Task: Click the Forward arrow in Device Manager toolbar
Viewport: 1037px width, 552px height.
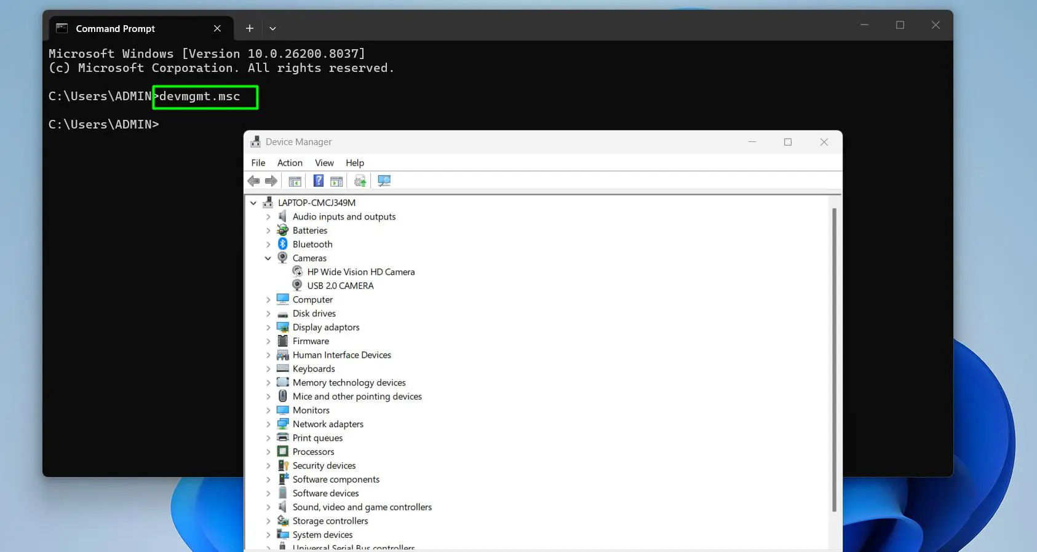Action: coord(271,181)
